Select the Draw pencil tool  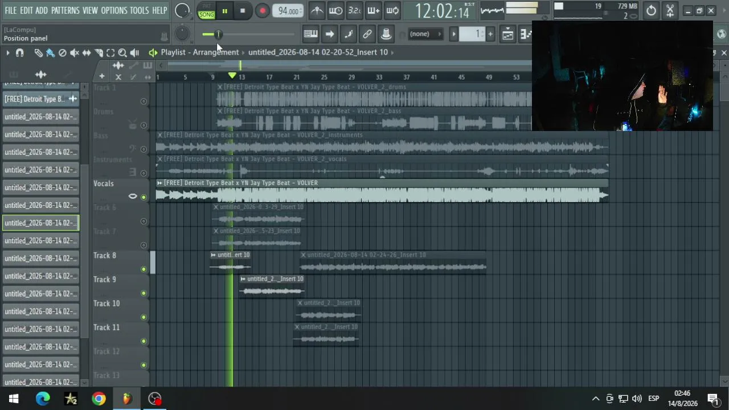(x=38, y=53)
